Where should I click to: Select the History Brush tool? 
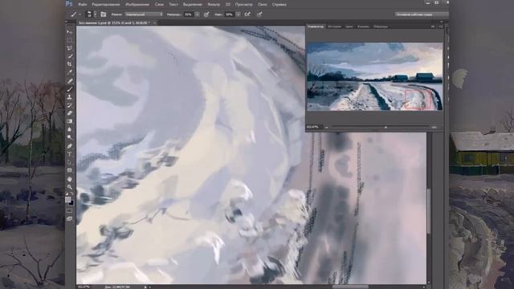[70, 105]
